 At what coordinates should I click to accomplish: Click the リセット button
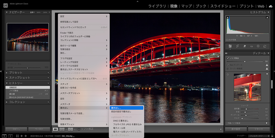(x=259, y=129)
